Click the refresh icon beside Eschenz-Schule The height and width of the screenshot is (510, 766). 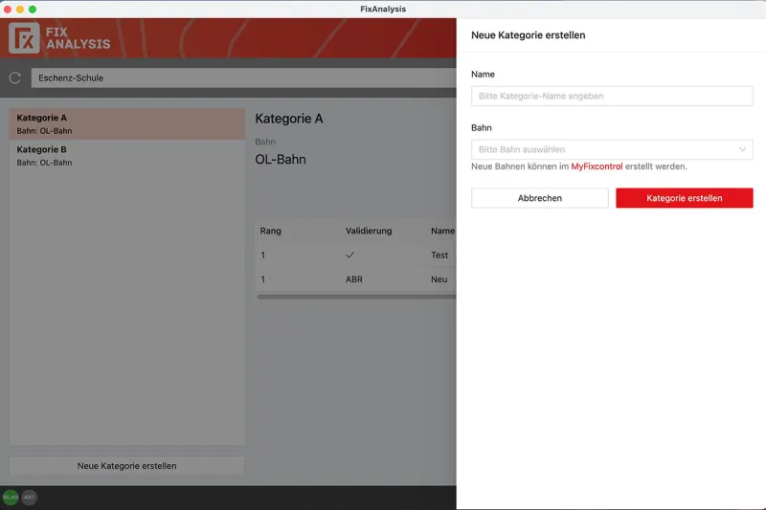click(15, 78)
